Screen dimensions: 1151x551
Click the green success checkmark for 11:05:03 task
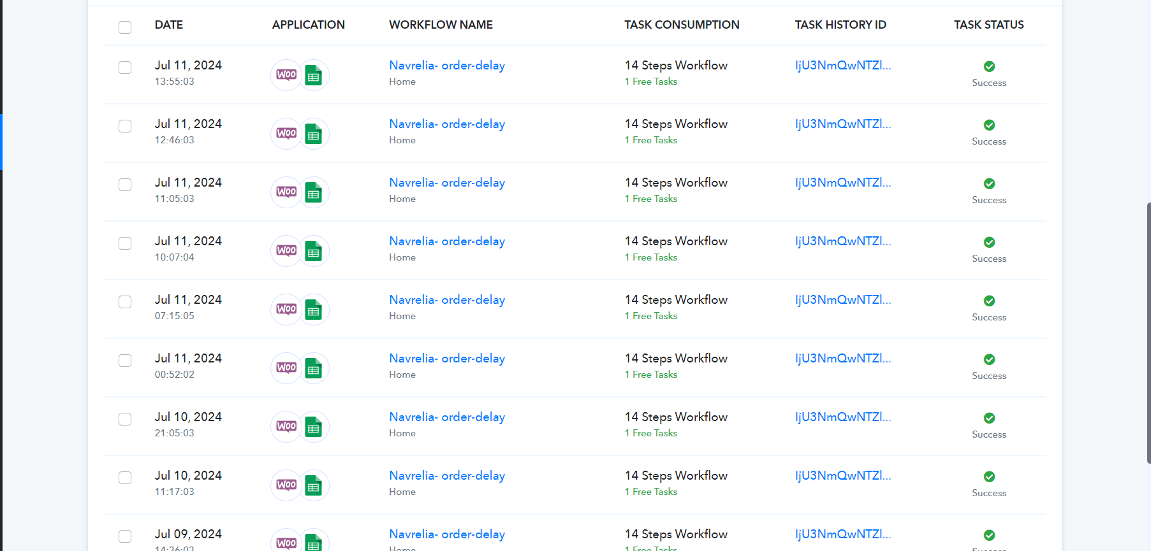click(989, 183)
